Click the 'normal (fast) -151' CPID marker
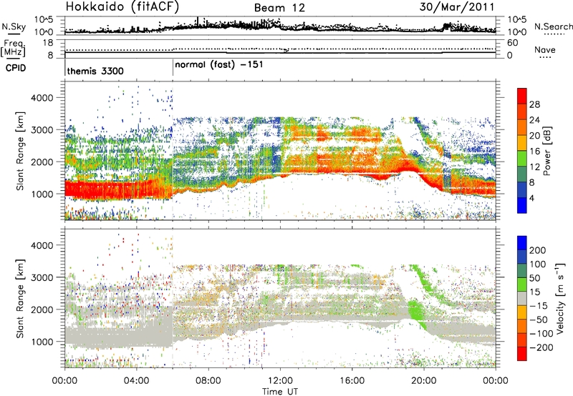The image size is (573, 396). coord(219,65)
